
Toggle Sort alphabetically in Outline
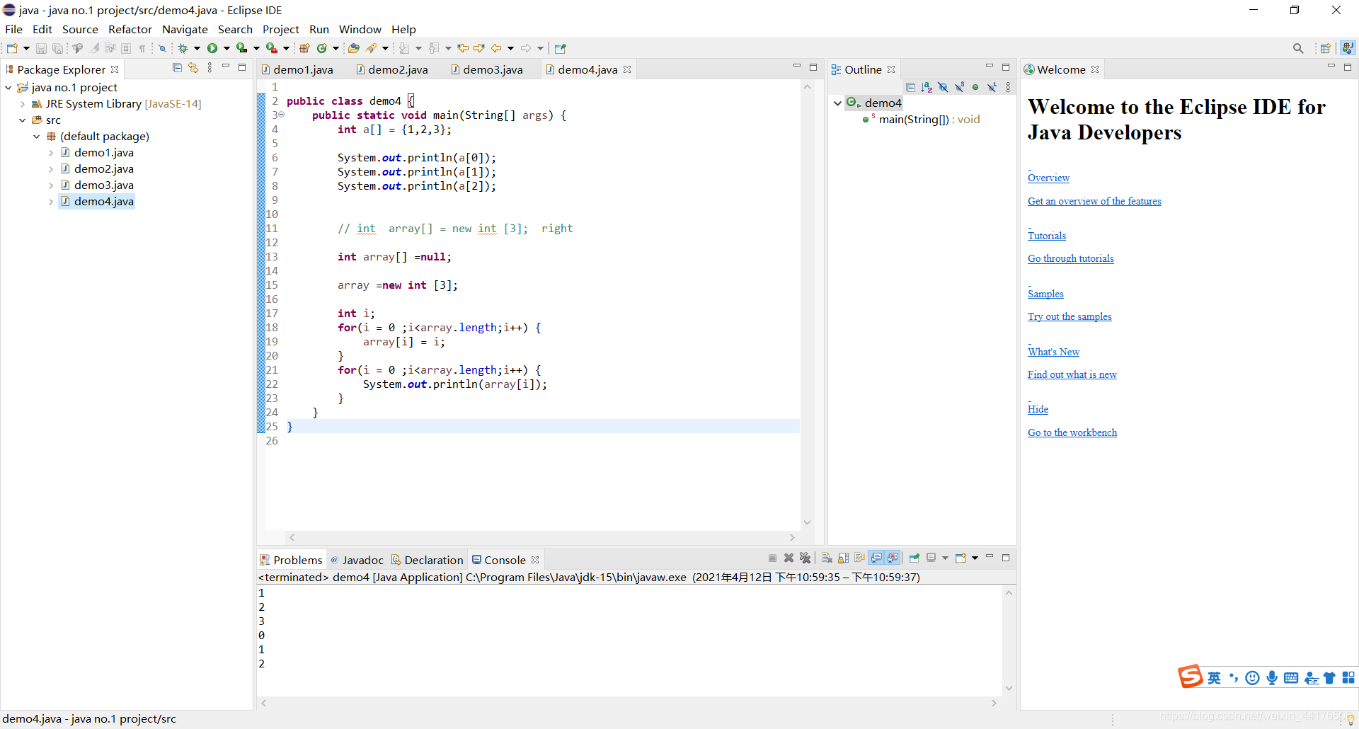(927, 87)
